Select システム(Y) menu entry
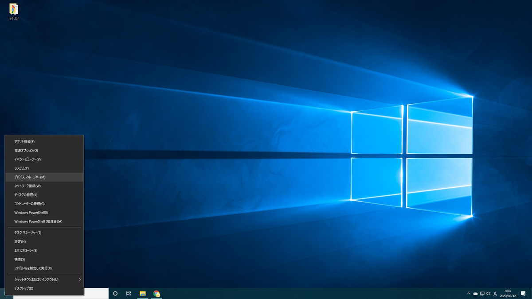This screenshot has height=299, width=532. click(x=44, y=168)
